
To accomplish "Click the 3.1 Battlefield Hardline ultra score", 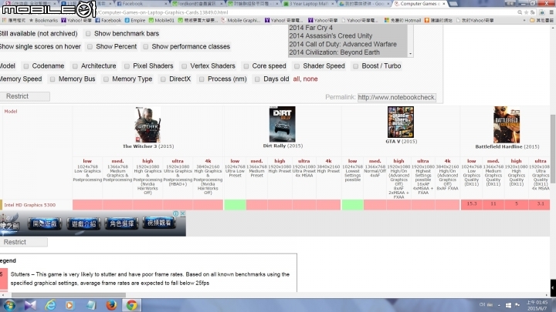I will [x=541, y=204].
